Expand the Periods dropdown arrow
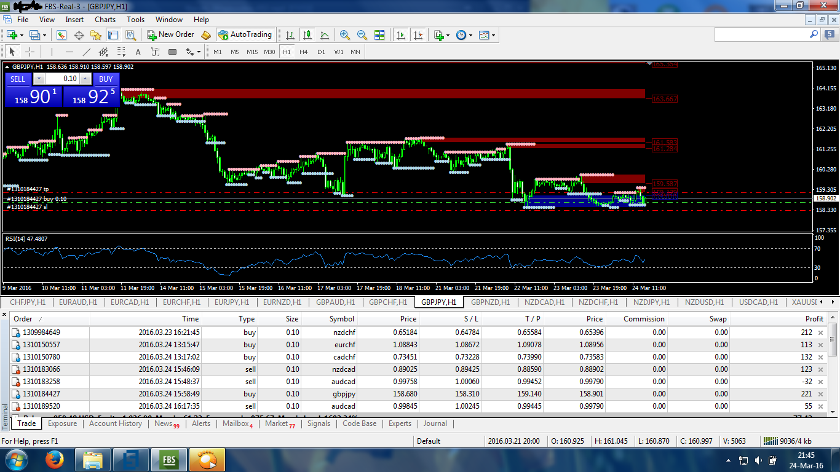Image resolution: width=840 pixels, height=472 pixels. 471,35
